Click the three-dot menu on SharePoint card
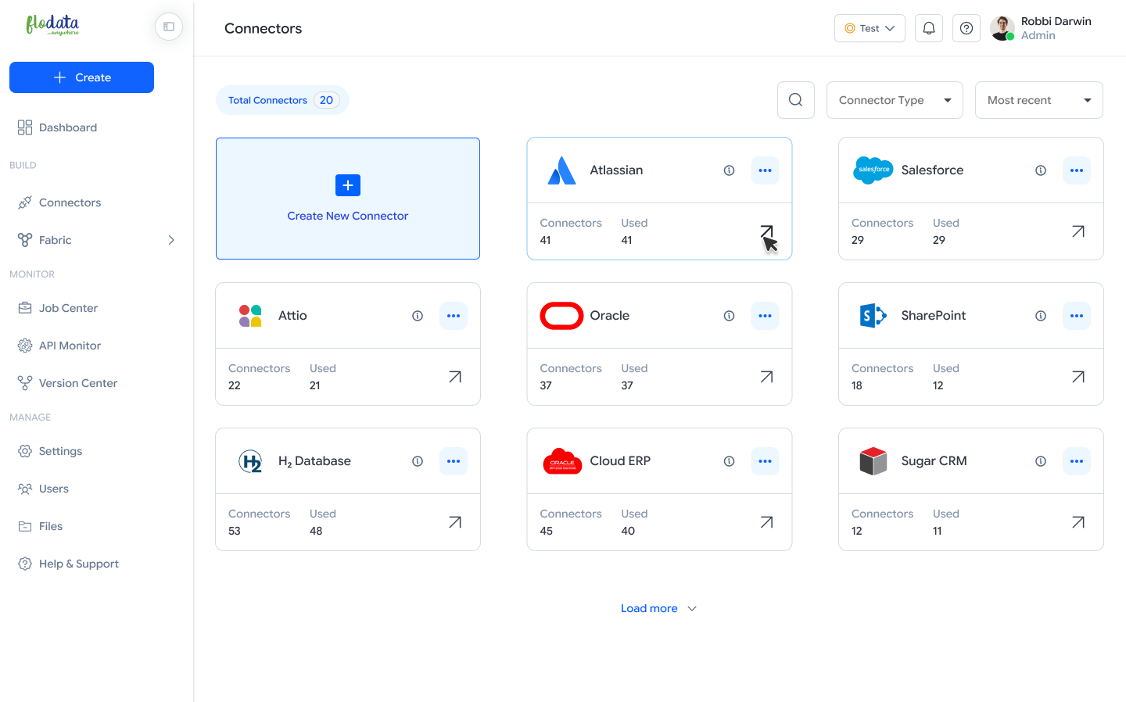 coord(1077,316)
